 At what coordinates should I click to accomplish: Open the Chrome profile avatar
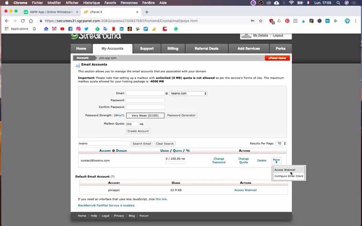coord(347,21)
